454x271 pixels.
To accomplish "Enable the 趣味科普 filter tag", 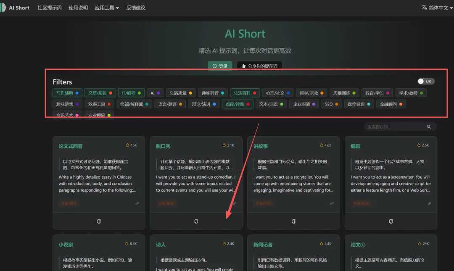I will tap(213, 93).
